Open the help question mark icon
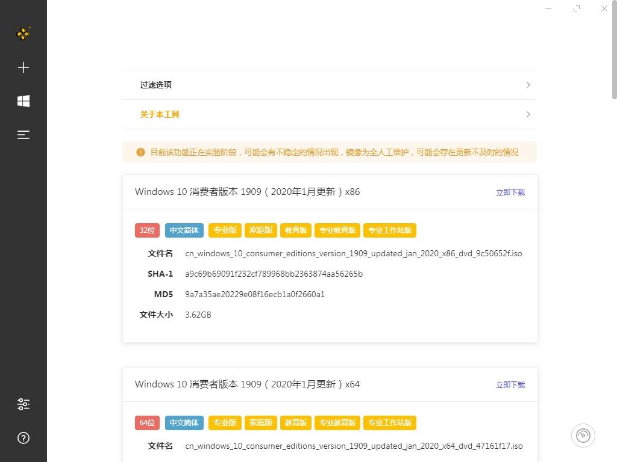The height and width of the screenshot is (462, 617). [23, 438]
